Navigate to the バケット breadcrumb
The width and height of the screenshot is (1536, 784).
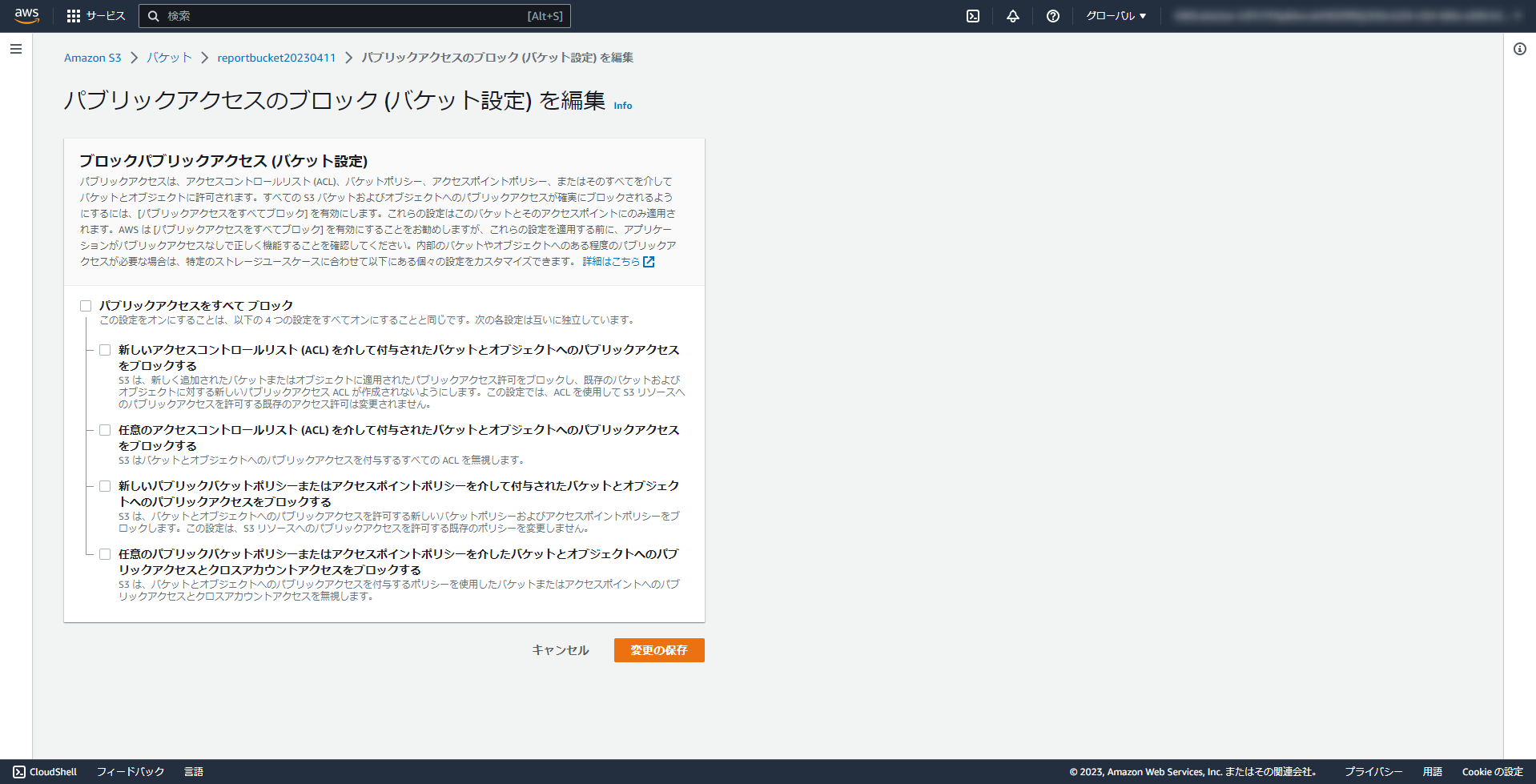(x=168, y=57)
